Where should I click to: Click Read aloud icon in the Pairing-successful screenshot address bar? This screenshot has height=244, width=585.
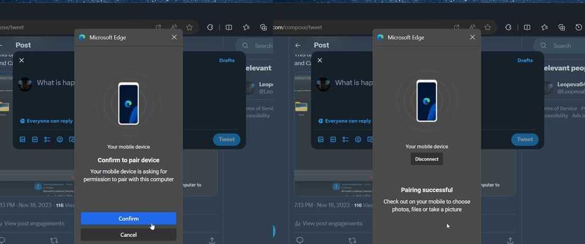[x=473, y=27]
